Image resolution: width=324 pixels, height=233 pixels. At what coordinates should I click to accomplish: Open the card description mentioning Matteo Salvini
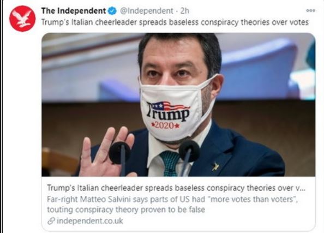point(172,205)
